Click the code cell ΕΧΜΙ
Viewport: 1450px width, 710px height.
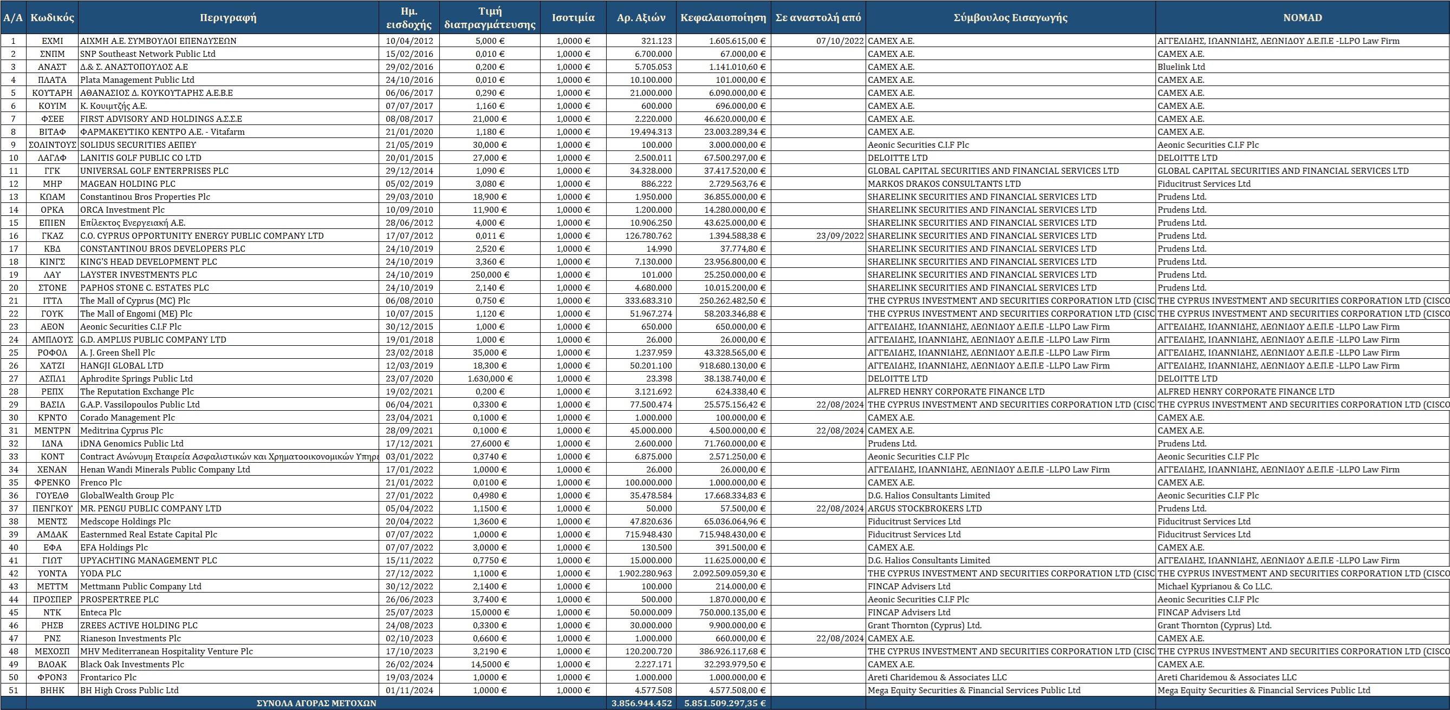[x=53, y=41]
